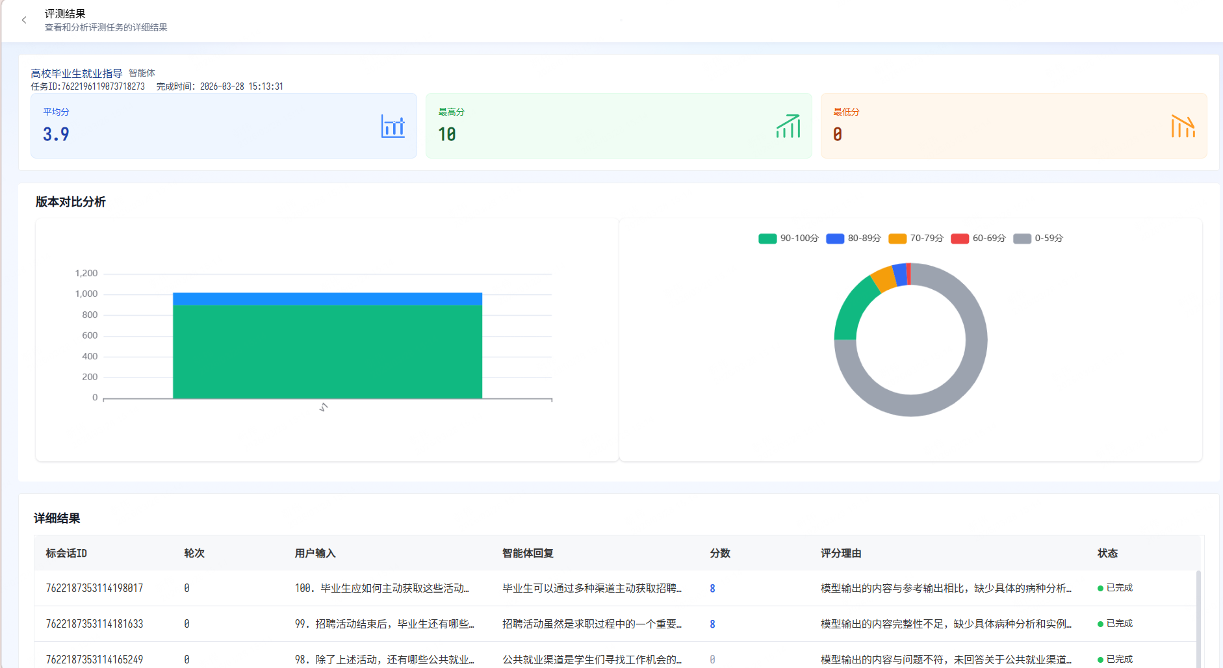This screenshot has width=1223, height=668.
Task: Open user input starting with 100. 毕业生应如何
Action: click(x=382, y=588)
